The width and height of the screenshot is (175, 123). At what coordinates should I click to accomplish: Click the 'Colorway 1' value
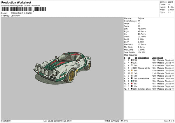click(15, 16)
